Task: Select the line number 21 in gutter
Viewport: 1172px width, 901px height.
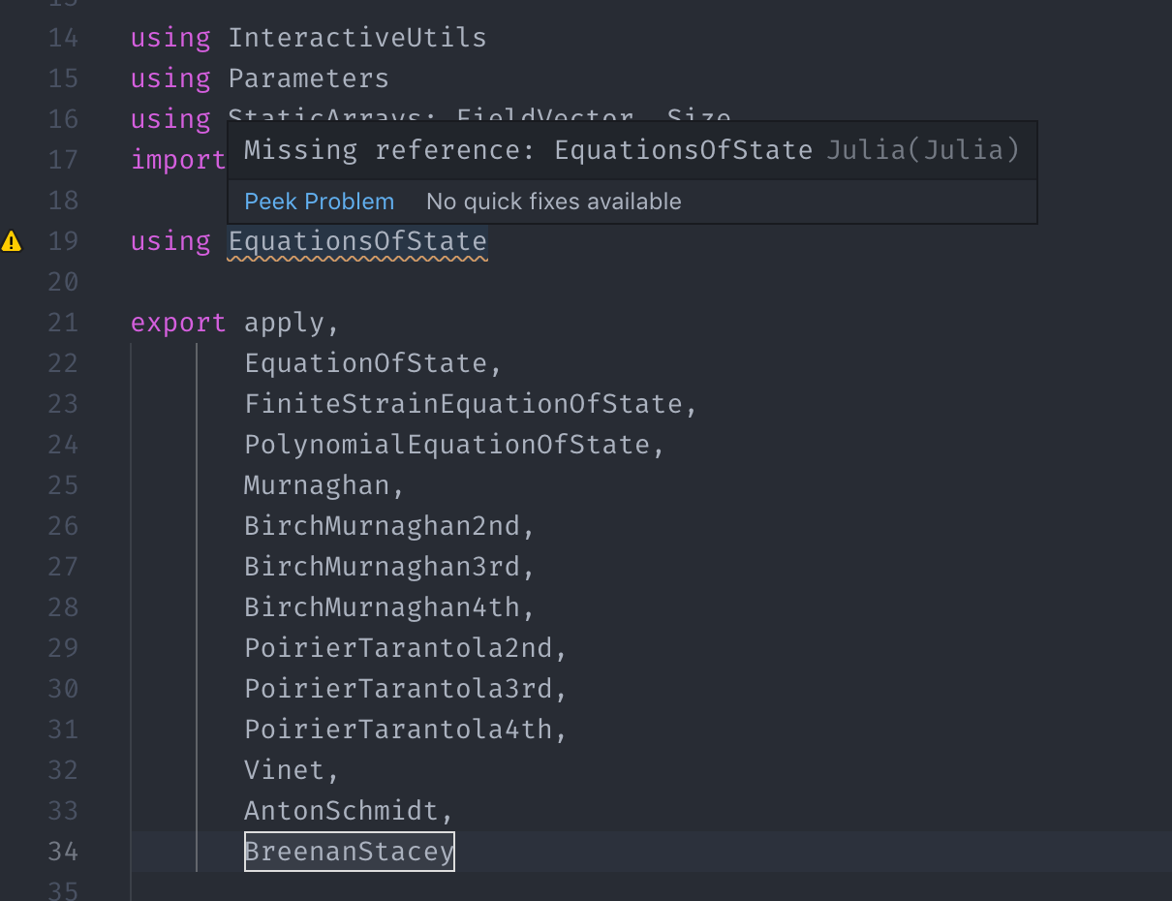Action: click(x=63, y=323)
